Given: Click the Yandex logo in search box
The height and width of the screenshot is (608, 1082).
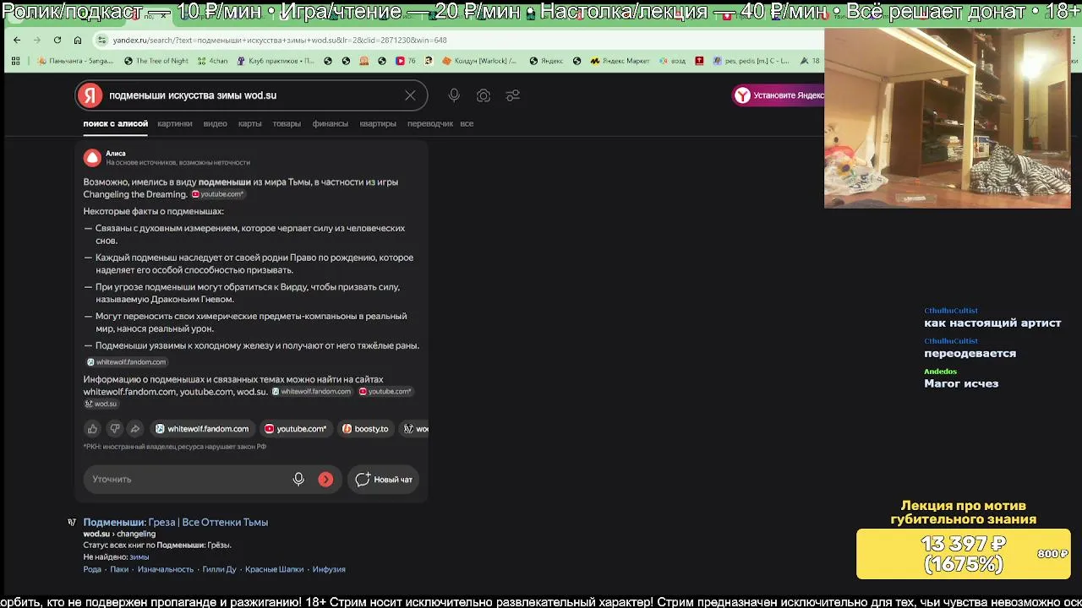Looking at the screenshot, I should tap(90, 95).
